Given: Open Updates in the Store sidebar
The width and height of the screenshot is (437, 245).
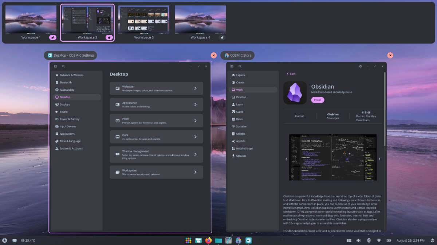Looking at the screenshot, I should (x=253, y=156).
